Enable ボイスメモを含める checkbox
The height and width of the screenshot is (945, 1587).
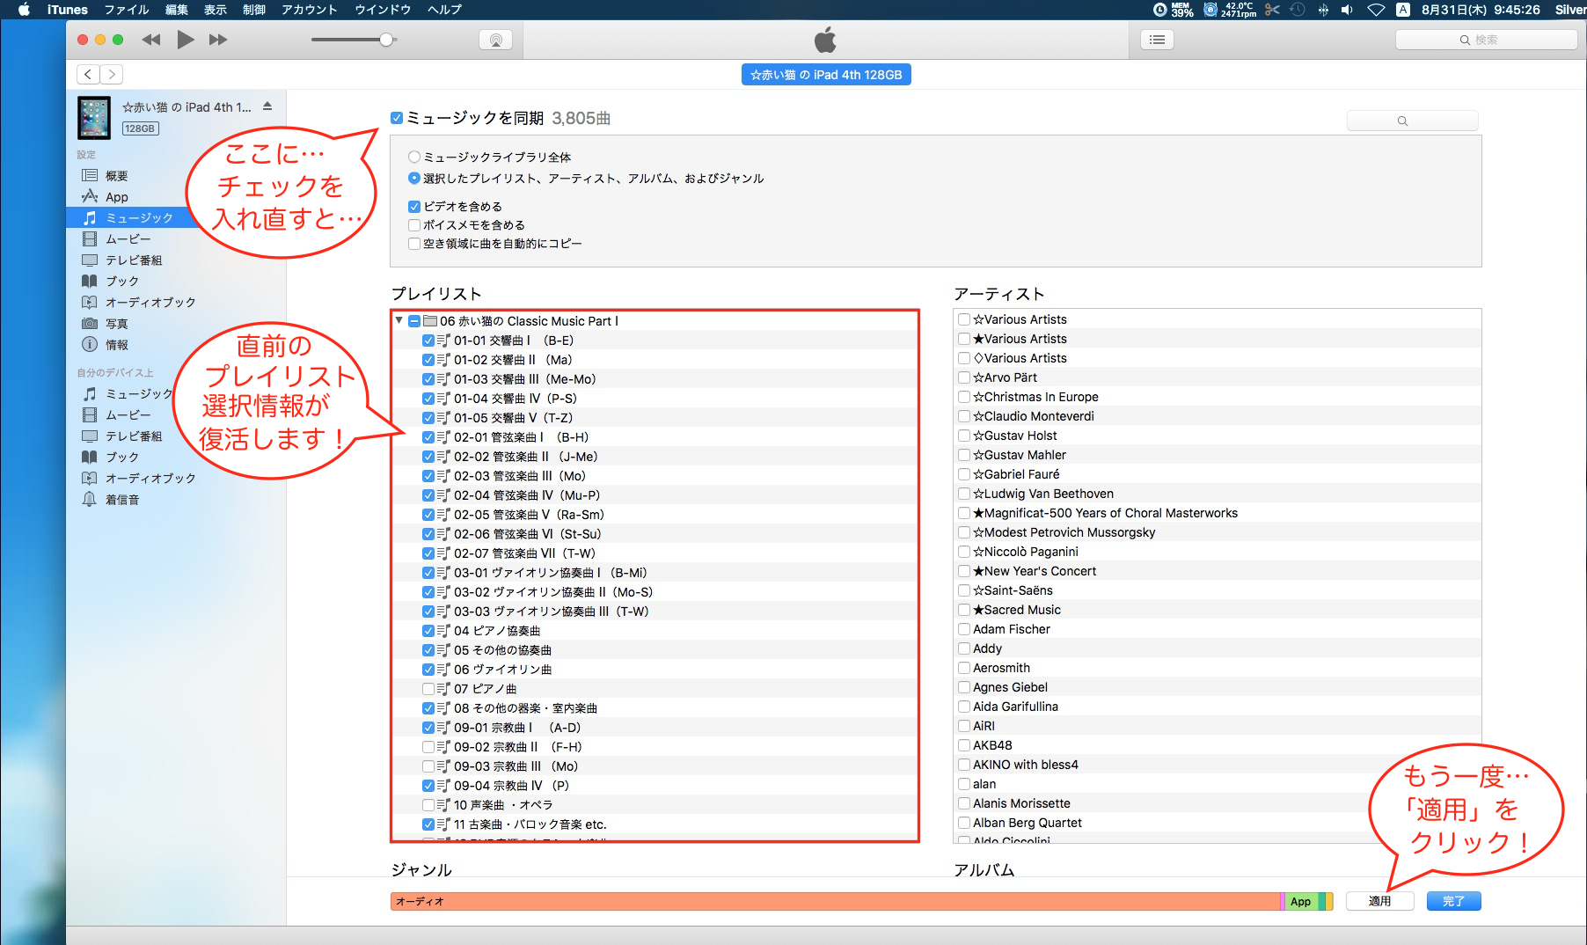(414, 225)
